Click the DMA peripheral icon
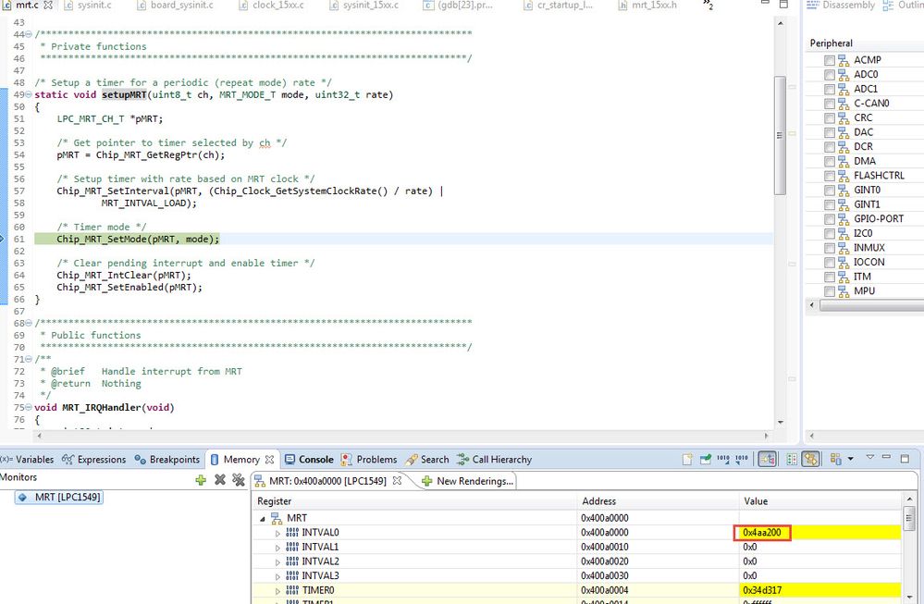 coord(844,162)
